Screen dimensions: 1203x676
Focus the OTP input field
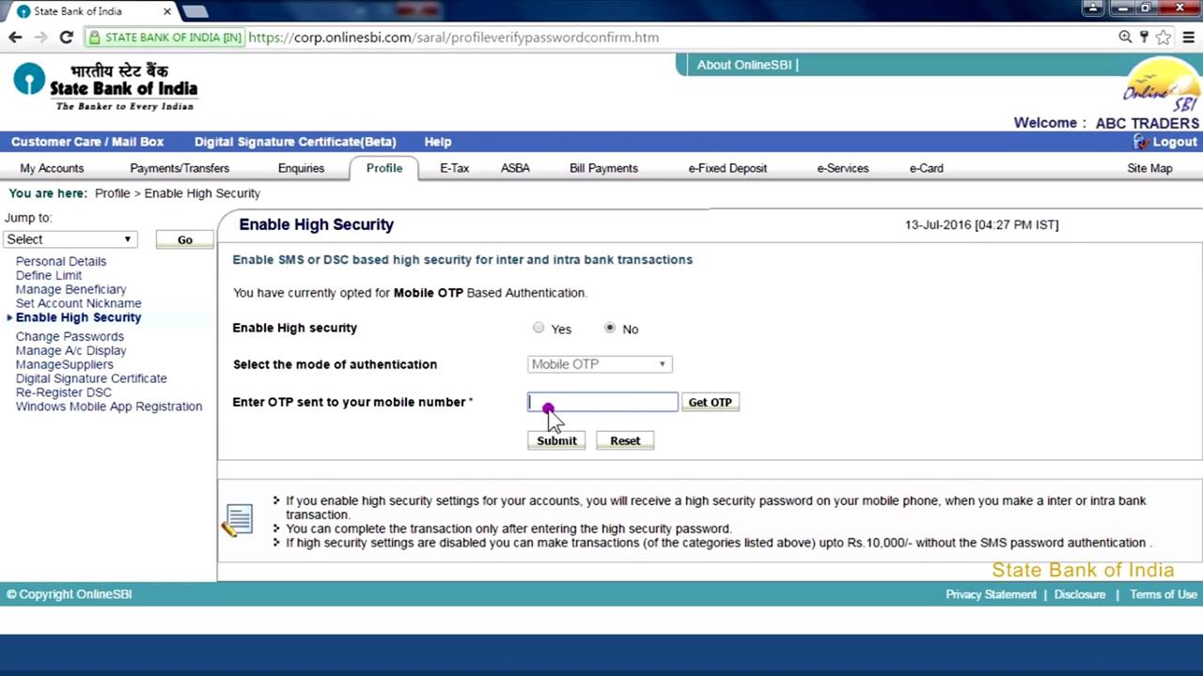[x=602, y=402]
